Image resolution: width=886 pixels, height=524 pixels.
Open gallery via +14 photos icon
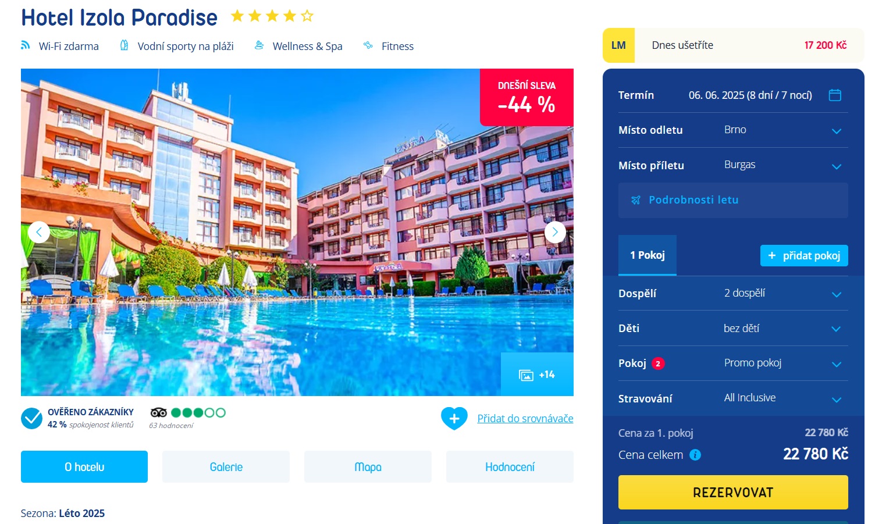pyautogui.click(x=537, y=375)
